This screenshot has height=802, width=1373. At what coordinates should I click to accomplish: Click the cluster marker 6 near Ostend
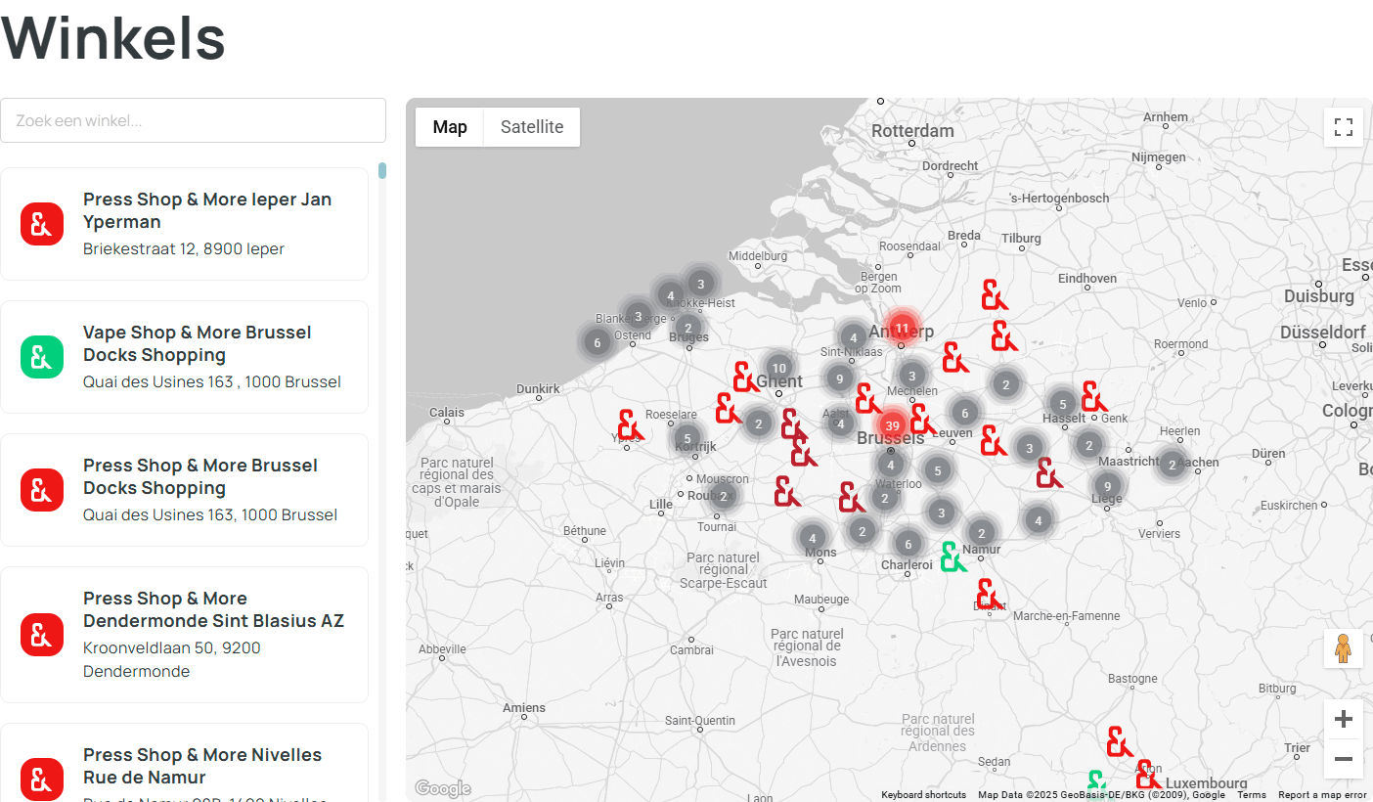coord(598,341)
